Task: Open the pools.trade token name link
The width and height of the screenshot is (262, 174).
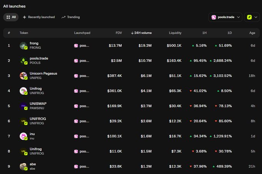Action: 39,59
